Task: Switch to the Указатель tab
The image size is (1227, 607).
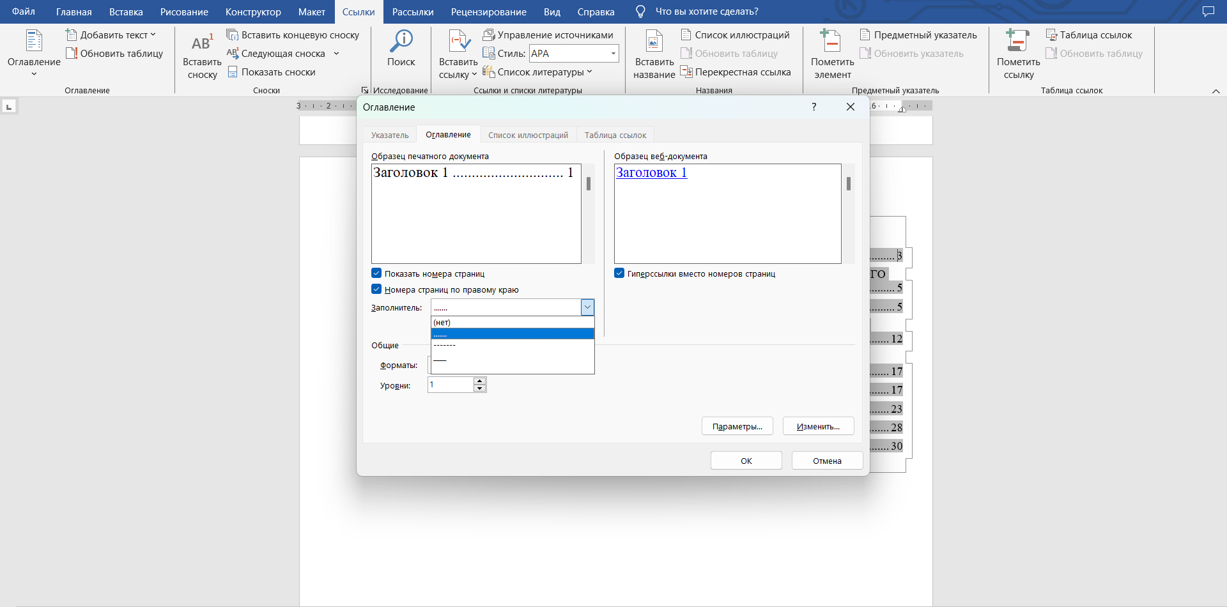Action: point(390,135)
